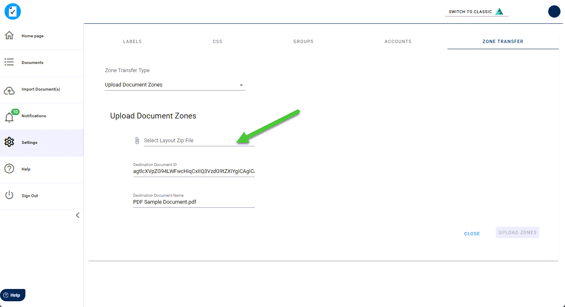Attach a file using the paperclip icon
Image resolution: width=565 pixels, height=307 pixels.
(x=137, y=140)
